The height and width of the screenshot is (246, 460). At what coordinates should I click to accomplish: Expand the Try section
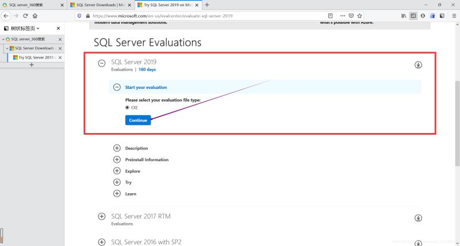click(x=117, y=182)
